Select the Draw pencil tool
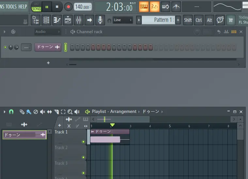The image size is (248, 179). 22,112
